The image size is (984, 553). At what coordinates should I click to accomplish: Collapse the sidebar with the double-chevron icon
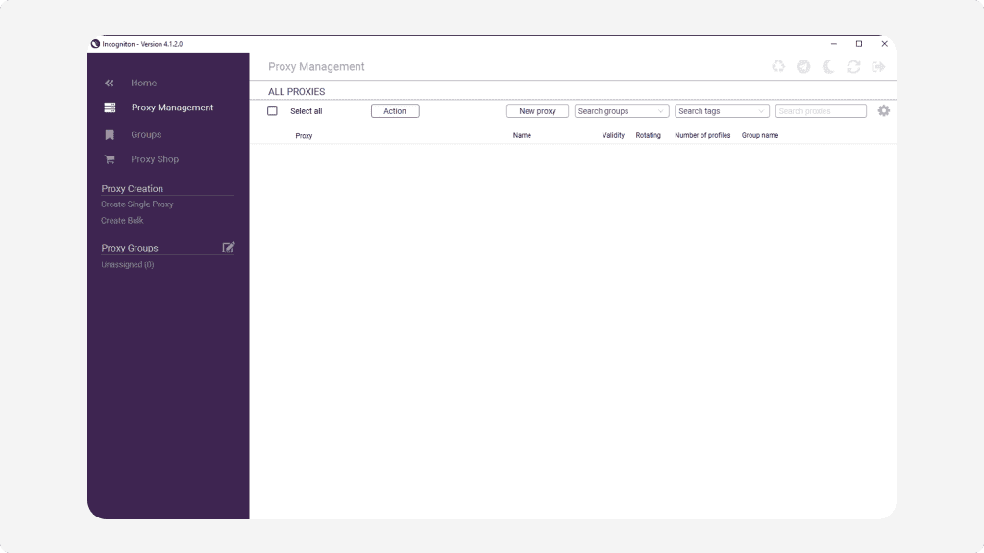(110, 84)
